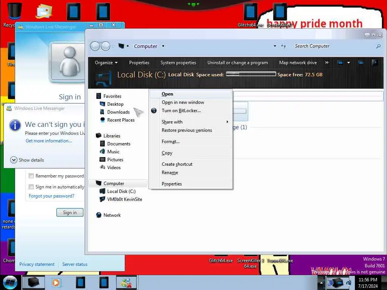Tick Remember my password checkbox
This screenshot has width=387, height=290.
[31, 176]
